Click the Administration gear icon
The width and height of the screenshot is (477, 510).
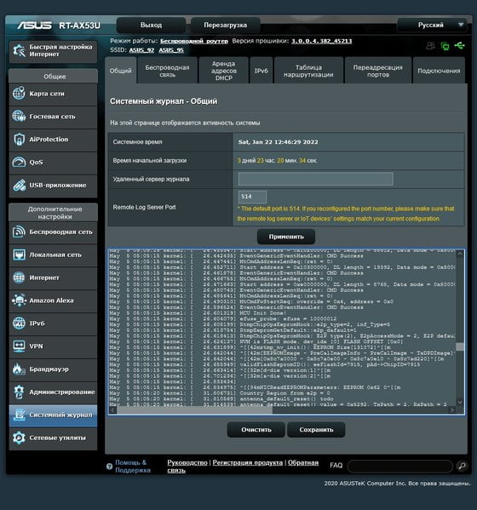[x=19, y=392]
